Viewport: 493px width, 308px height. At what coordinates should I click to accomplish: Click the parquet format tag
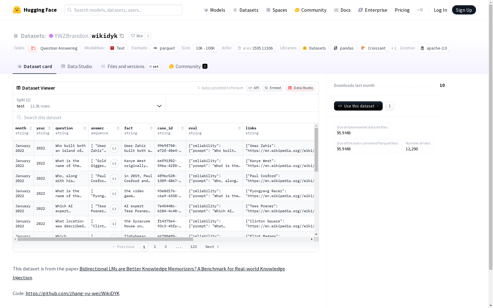tap(164, 48)
